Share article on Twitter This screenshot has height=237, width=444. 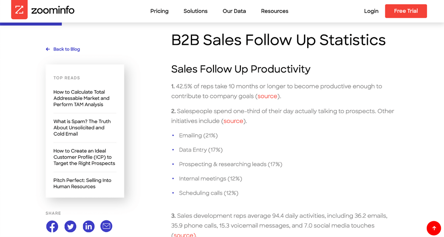(x=70, y=226)
